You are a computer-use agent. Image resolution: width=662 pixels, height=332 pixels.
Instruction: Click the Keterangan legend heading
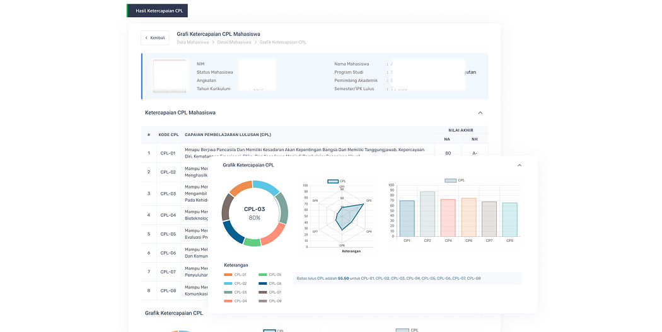tap(236, 265)
